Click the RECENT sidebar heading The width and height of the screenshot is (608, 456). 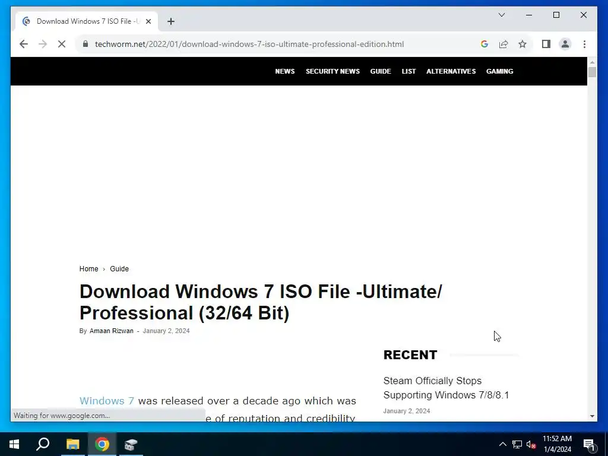410,355
